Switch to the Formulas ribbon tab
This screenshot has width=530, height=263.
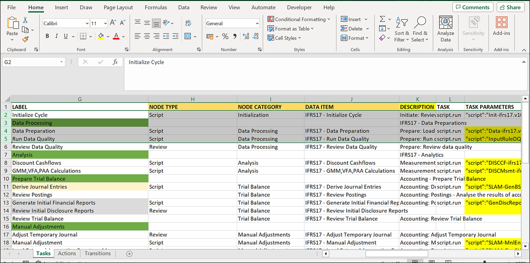[155, 7]
